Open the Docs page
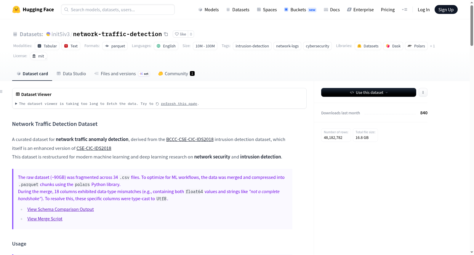Image resolution: width=474 pixels, height=255 pixels. 332,9
